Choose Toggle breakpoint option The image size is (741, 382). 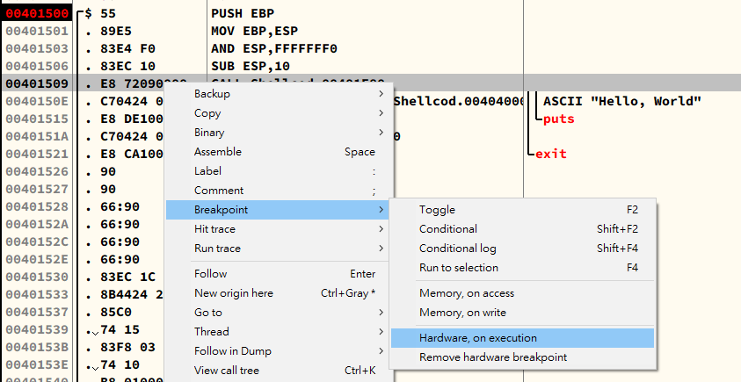[x=437, y=210]
